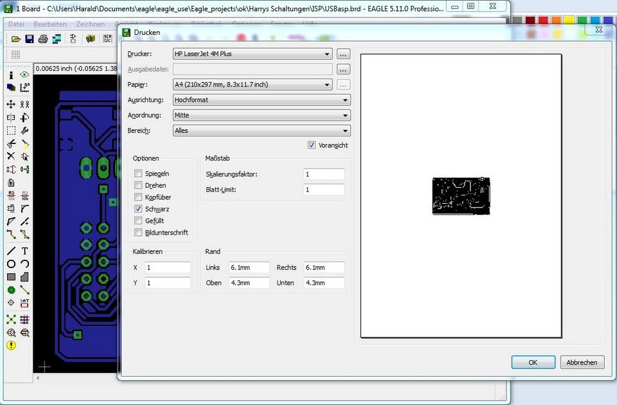
Task: Click the Print icon in toolbar
Action: [42, 39]
